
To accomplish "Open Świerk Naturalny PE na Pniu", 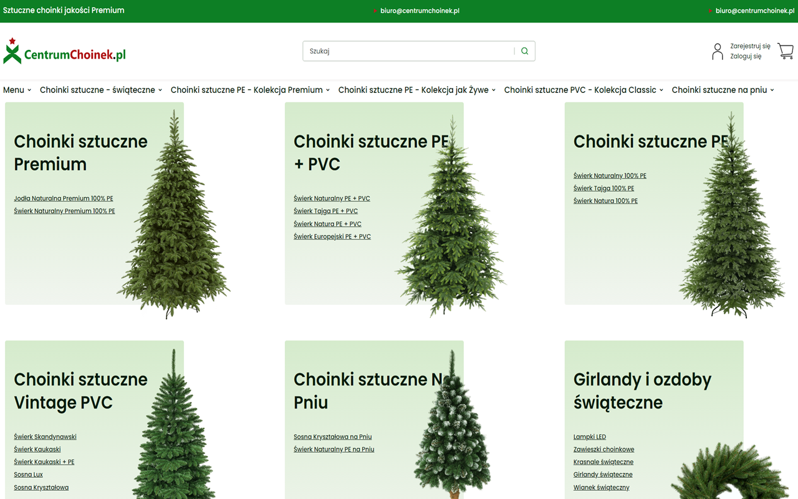I will click(334, 449).
